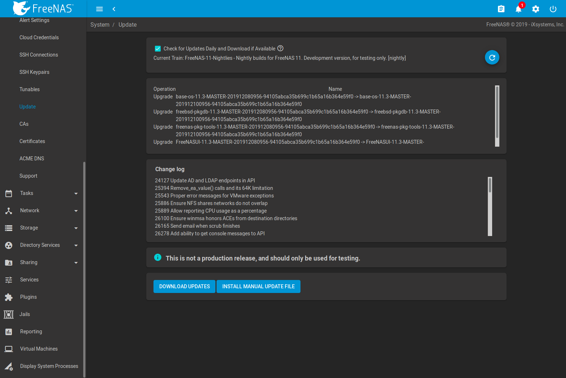Click Update breadcrumb label
Image resolution: width=566 pixels, height=378 pixels.
coord(128,25)
